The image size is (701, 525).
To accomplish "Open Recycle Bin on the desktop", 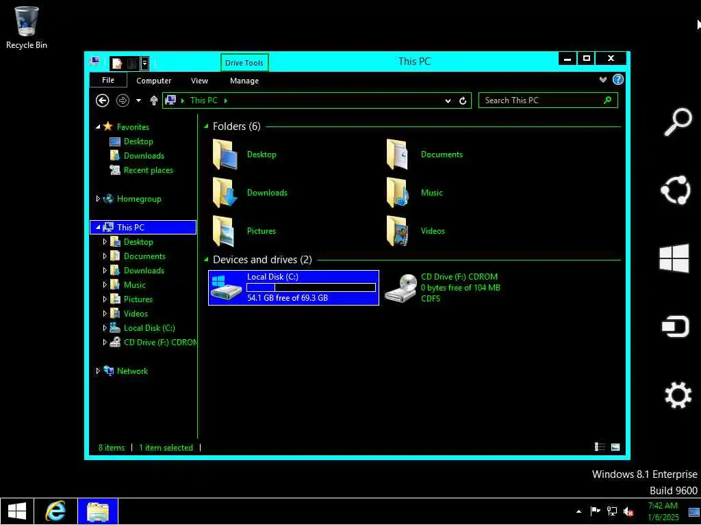I will point(27,27).
